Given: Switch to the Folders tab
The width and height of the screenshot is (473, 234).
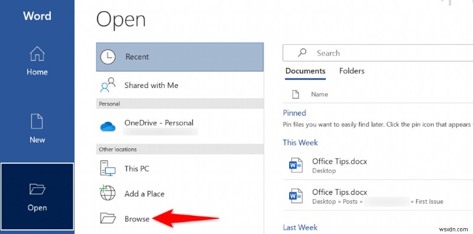Looking at the screenshot, I should (352, 71).
